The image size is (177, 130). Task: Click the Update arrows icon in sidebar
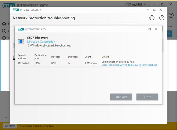pos(4,38)
